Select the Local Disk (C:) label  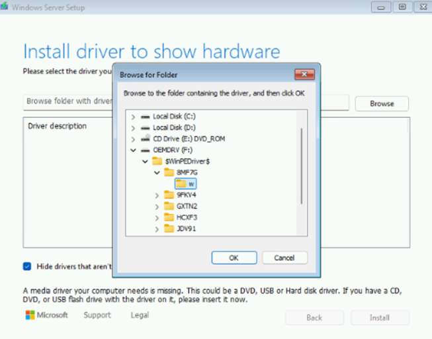(x=174, y=117)
